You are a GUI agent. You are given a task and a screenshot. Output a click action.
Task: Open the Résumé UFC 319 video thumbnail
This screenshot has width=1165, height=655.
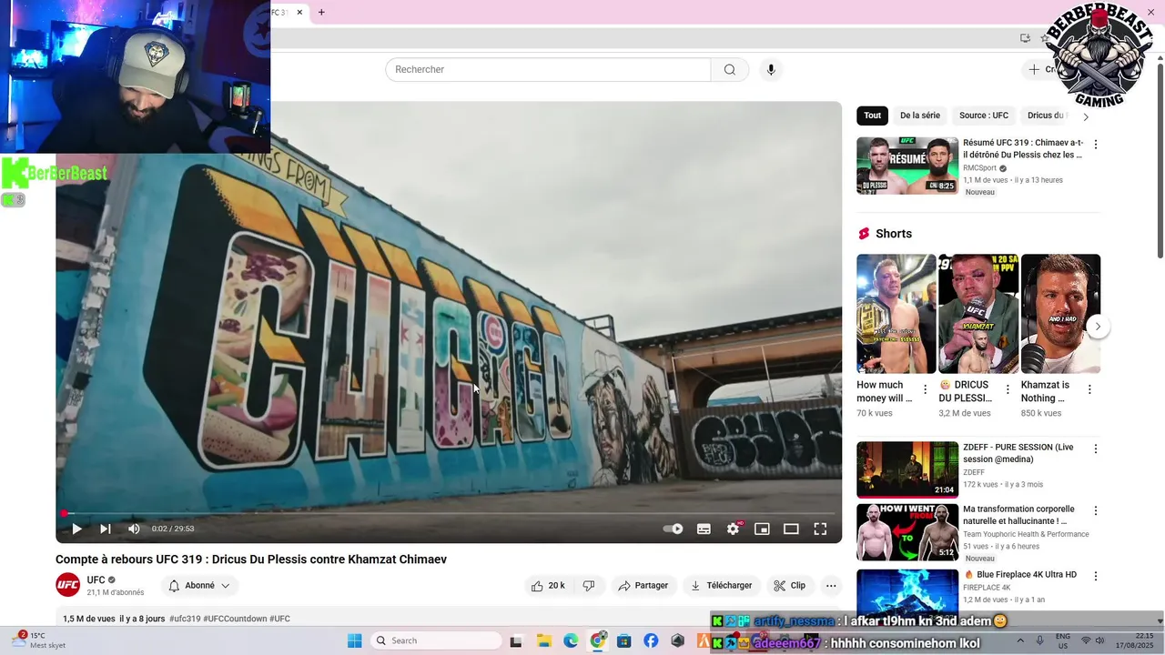pyautogui.click(x=907, y=166)
